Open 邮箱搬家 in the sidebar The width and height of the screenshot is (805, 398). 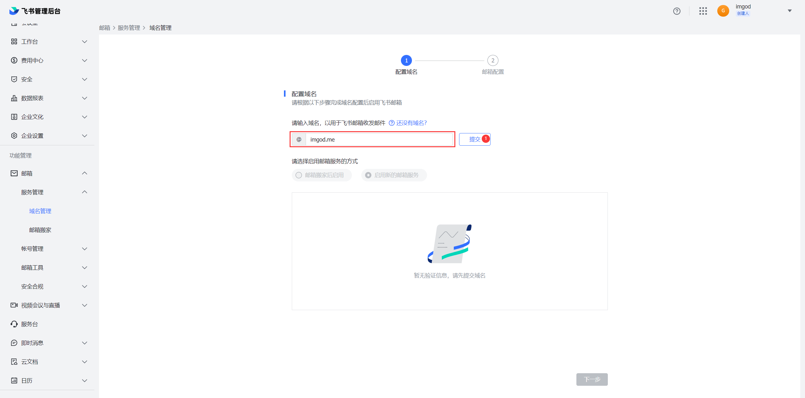coord(40,230)
